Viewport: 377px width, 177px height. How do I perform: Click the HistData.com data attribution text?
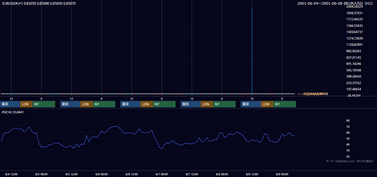tap(350, 161)
